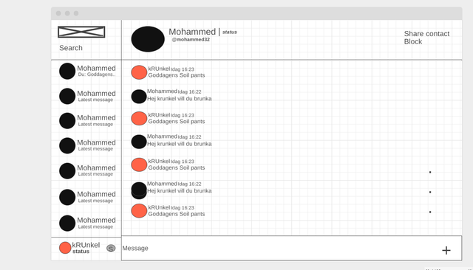The width and height of the screenshot is (473, 270).
Task: Click the 'kRUnkel' name in the sidebar footer
Action: 86,245
